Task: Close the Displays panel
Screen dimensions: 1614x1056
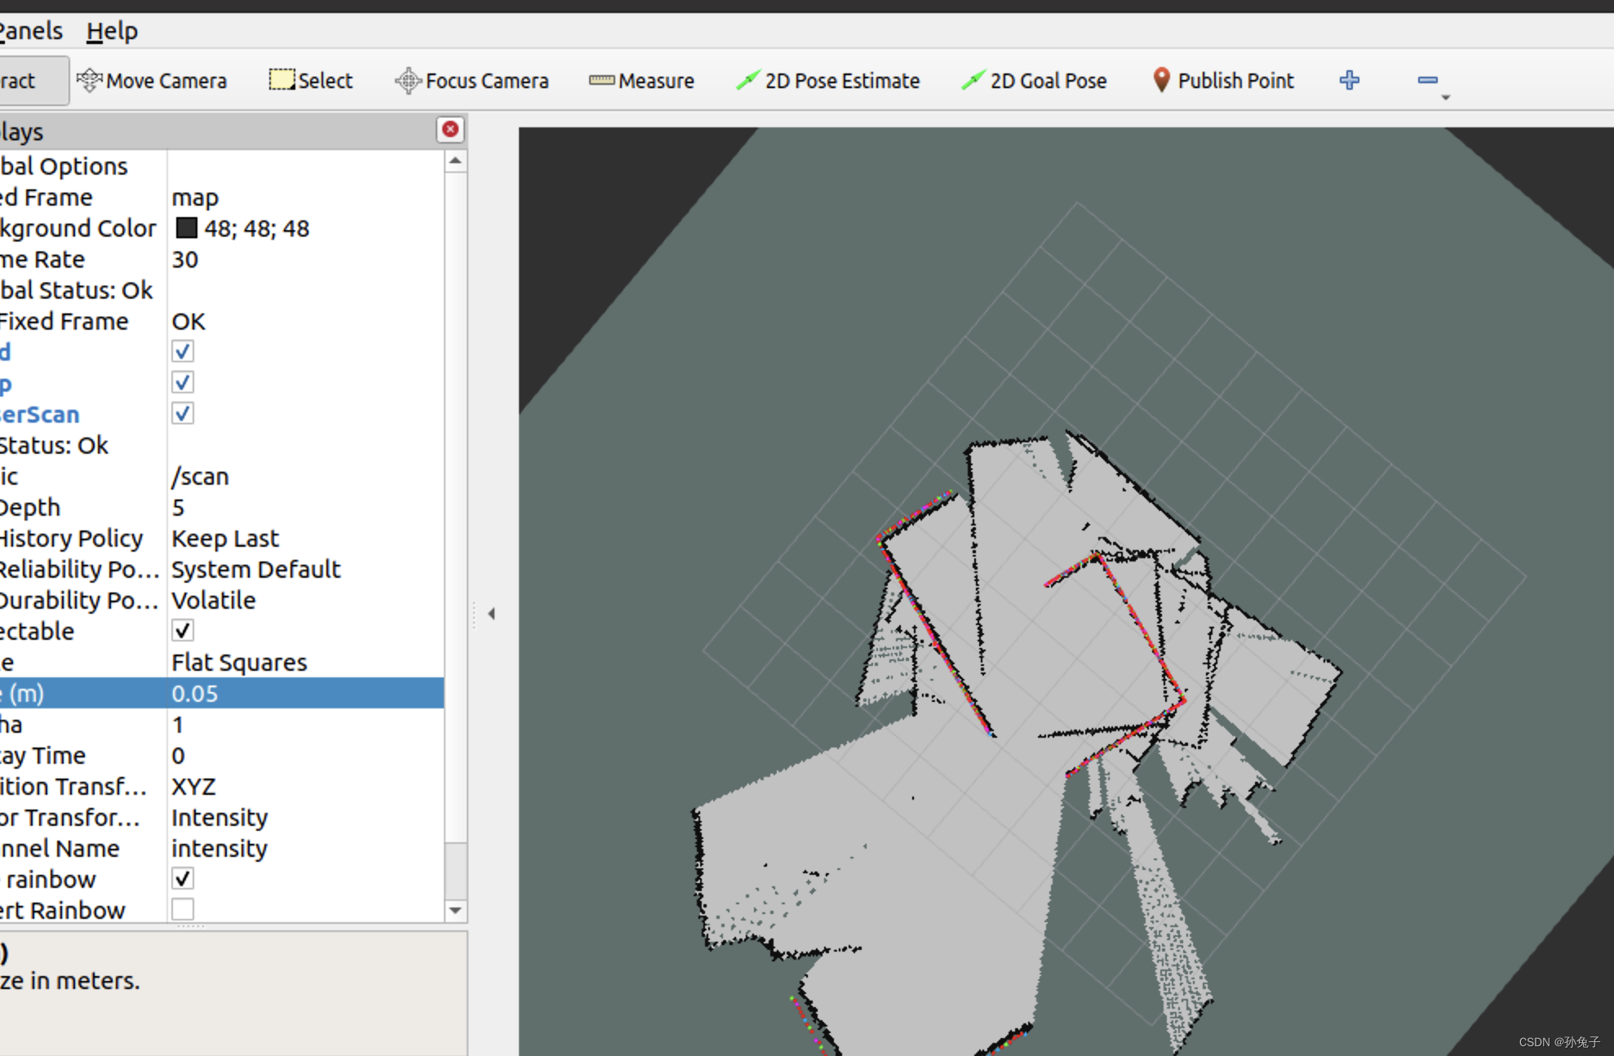Action: 450,129
